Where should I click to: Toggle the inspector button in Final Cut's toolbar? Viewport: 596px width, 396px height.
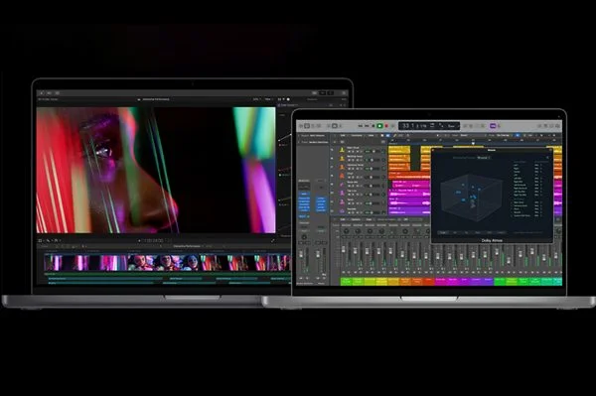tap(331, 93)
